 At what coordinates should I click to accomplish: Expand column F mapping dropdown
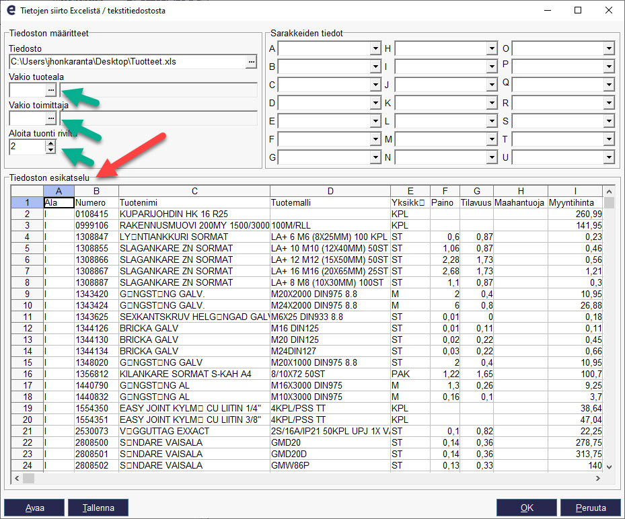(375, 139)
